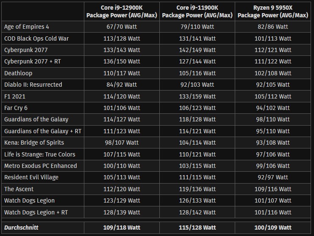Click the Core i9-11900K column header

[x=197, y=11]
